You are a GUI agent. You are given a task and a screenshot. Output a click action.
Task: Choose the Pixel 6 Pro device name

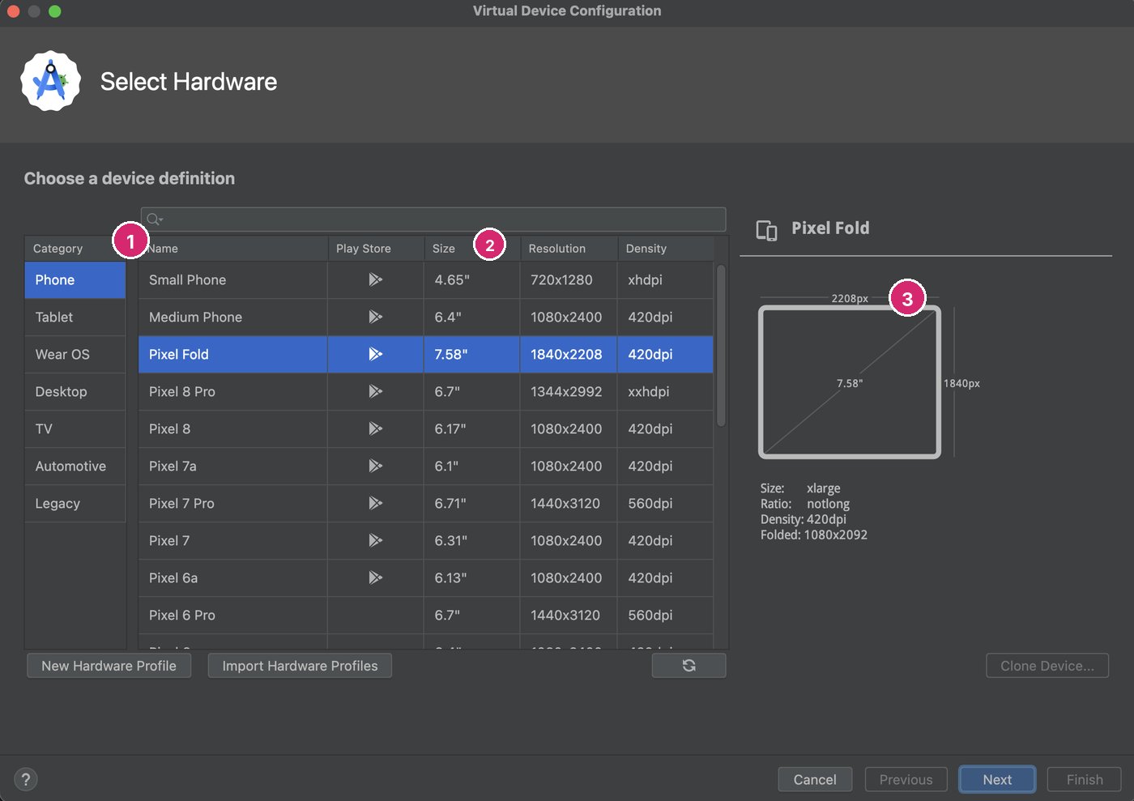[x=182, y=616]
